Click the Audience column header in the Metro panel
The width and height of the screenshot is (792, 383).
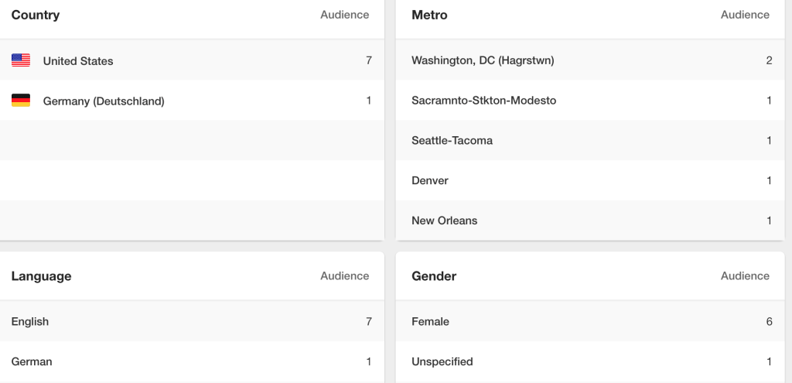[745, 15]
